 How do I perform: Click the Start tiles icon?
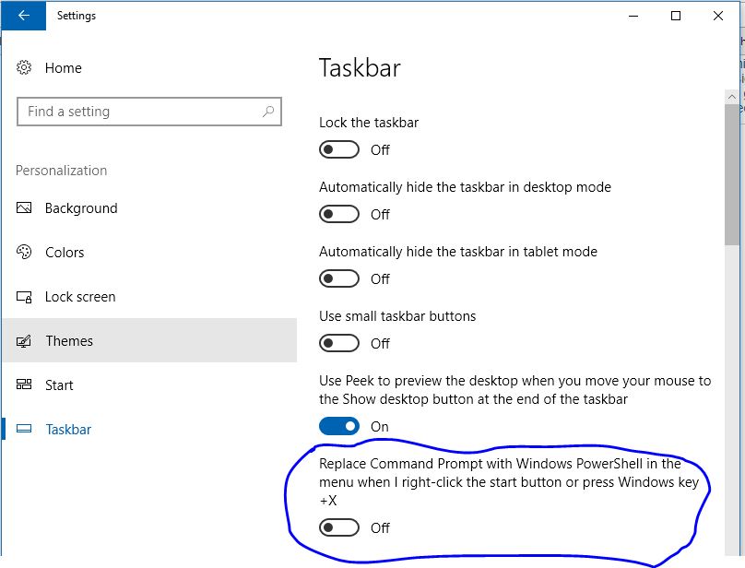tap(24, 385)
